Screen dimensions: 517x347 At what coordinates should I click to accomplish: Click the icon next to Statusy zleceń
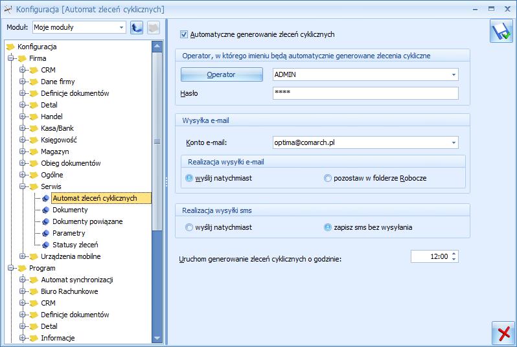(x=46, y=245)
